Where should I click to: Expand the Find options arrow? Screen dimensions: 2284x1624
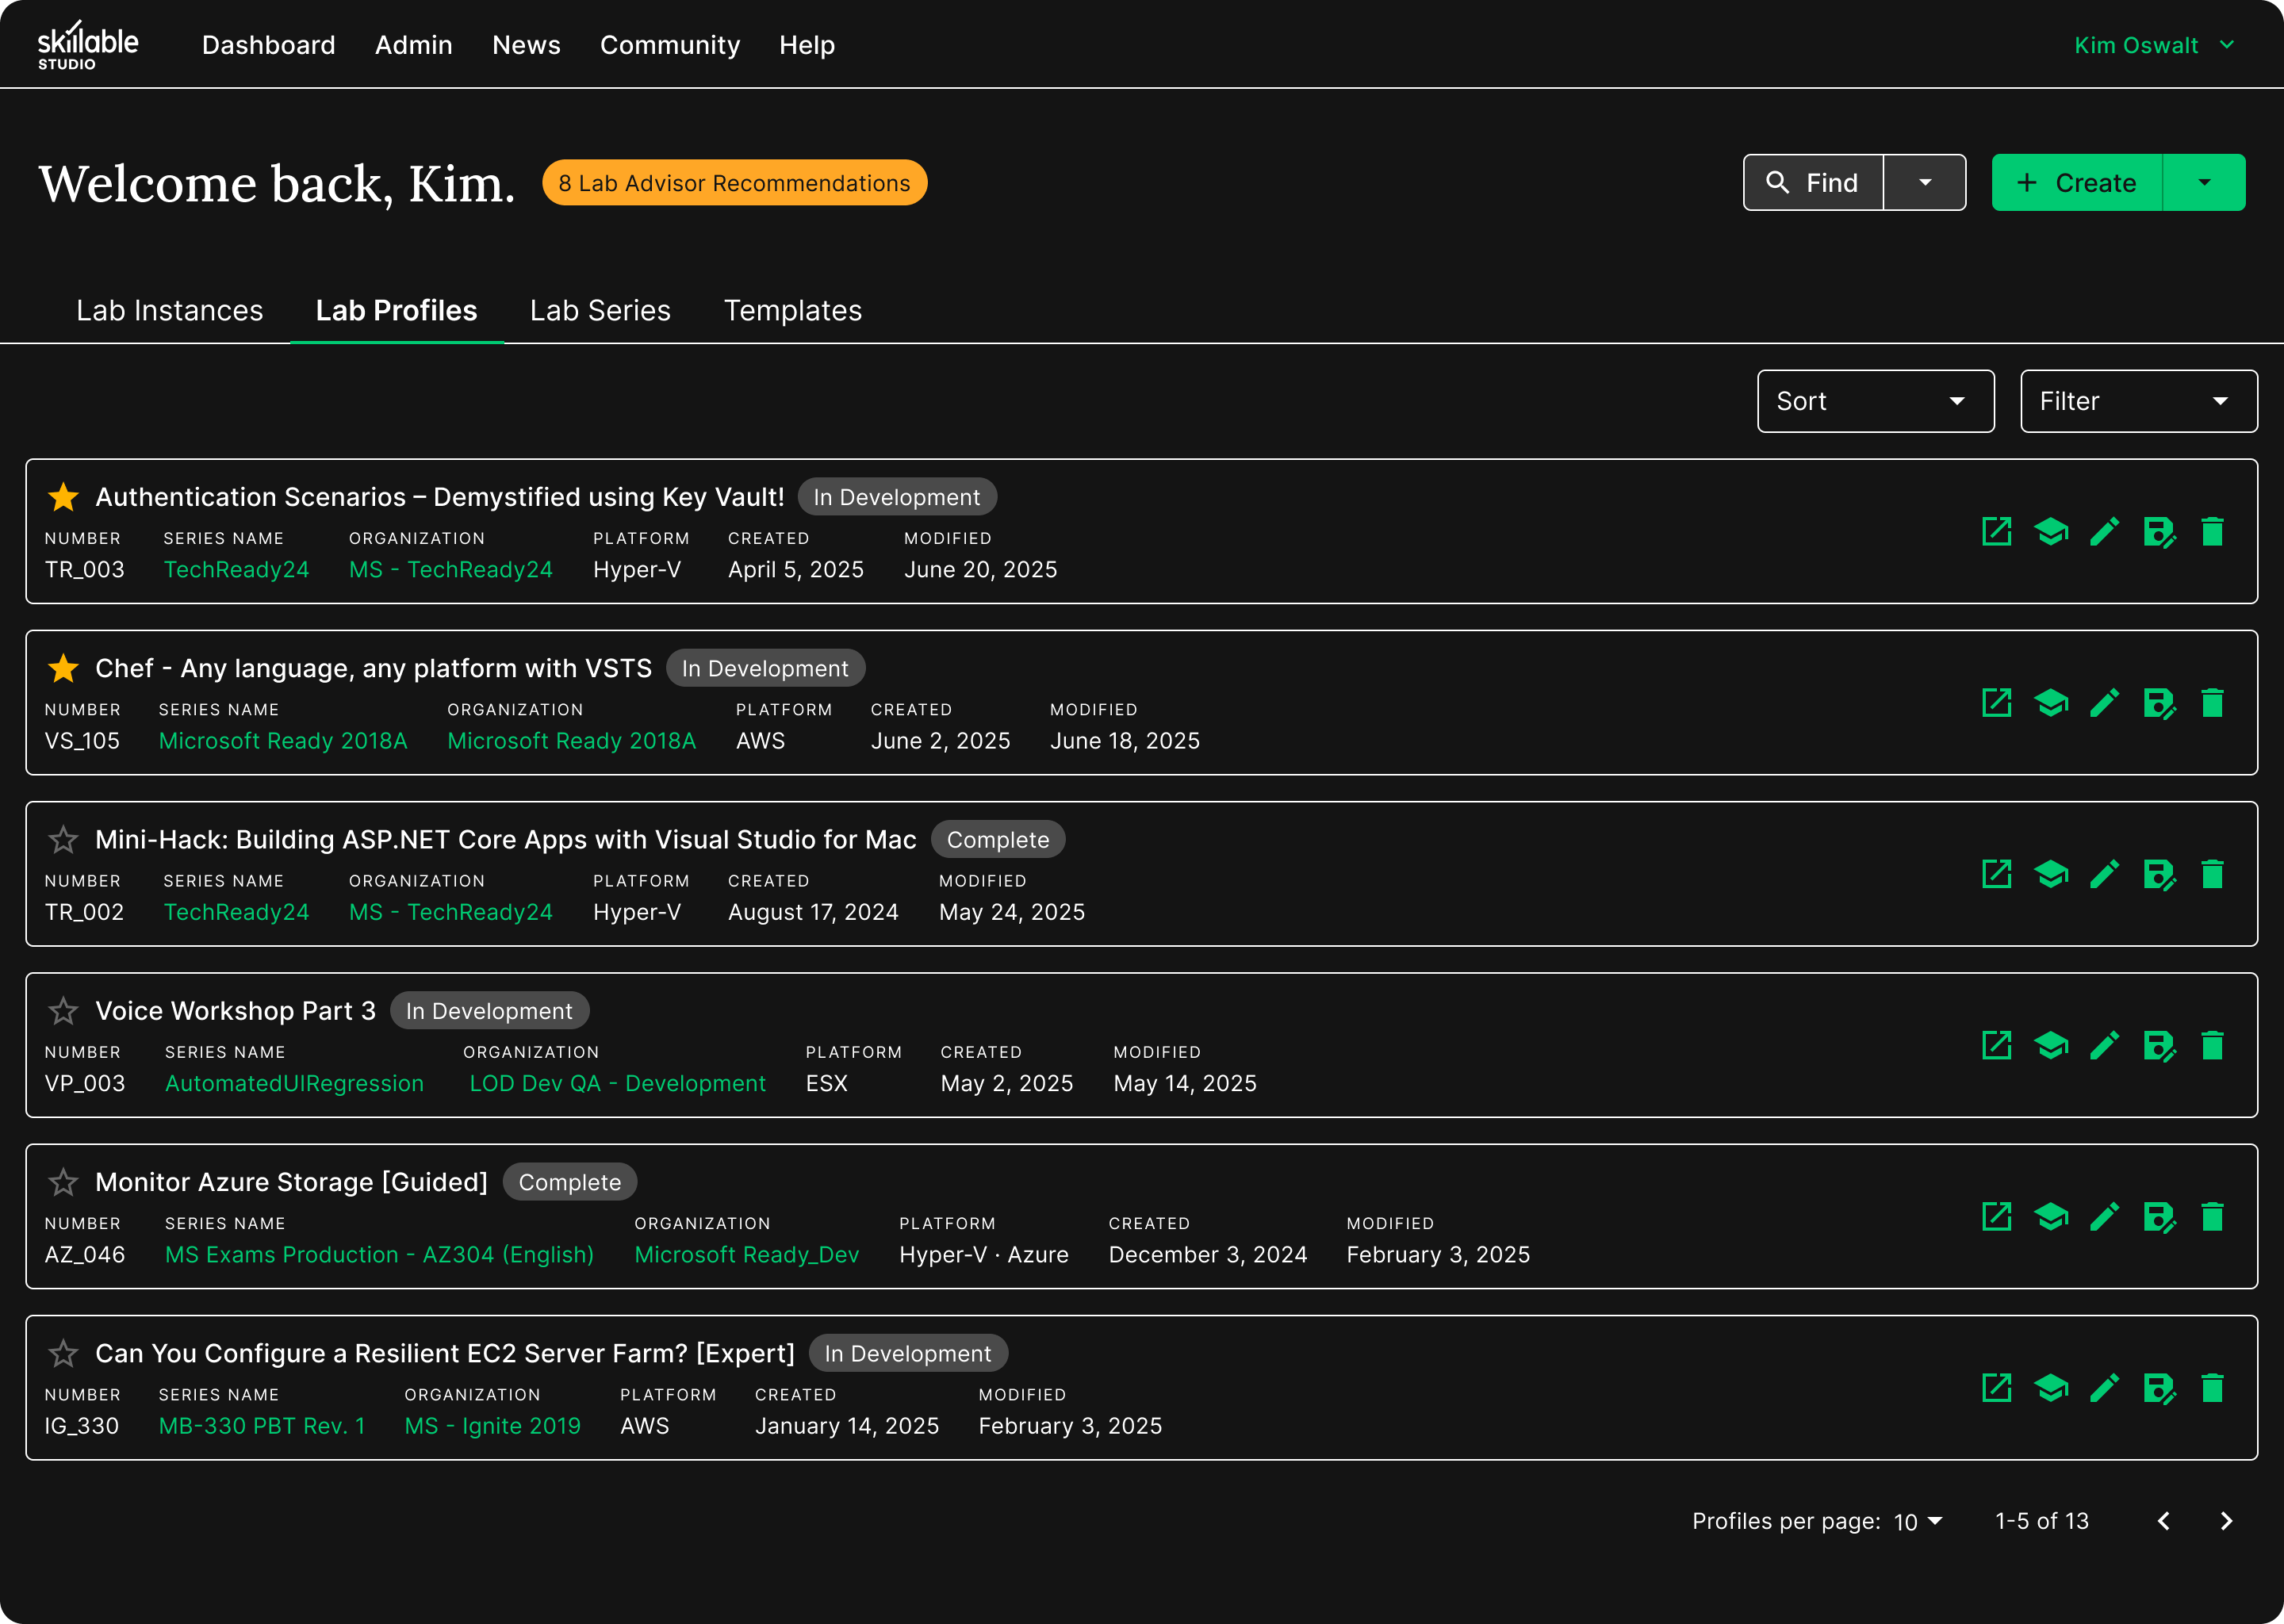pos(1925,182)
